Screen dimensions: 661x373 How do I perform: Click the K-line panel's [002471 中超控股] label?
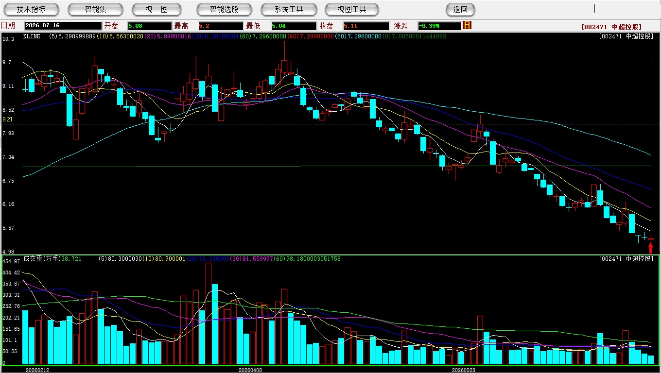point(626,36)
